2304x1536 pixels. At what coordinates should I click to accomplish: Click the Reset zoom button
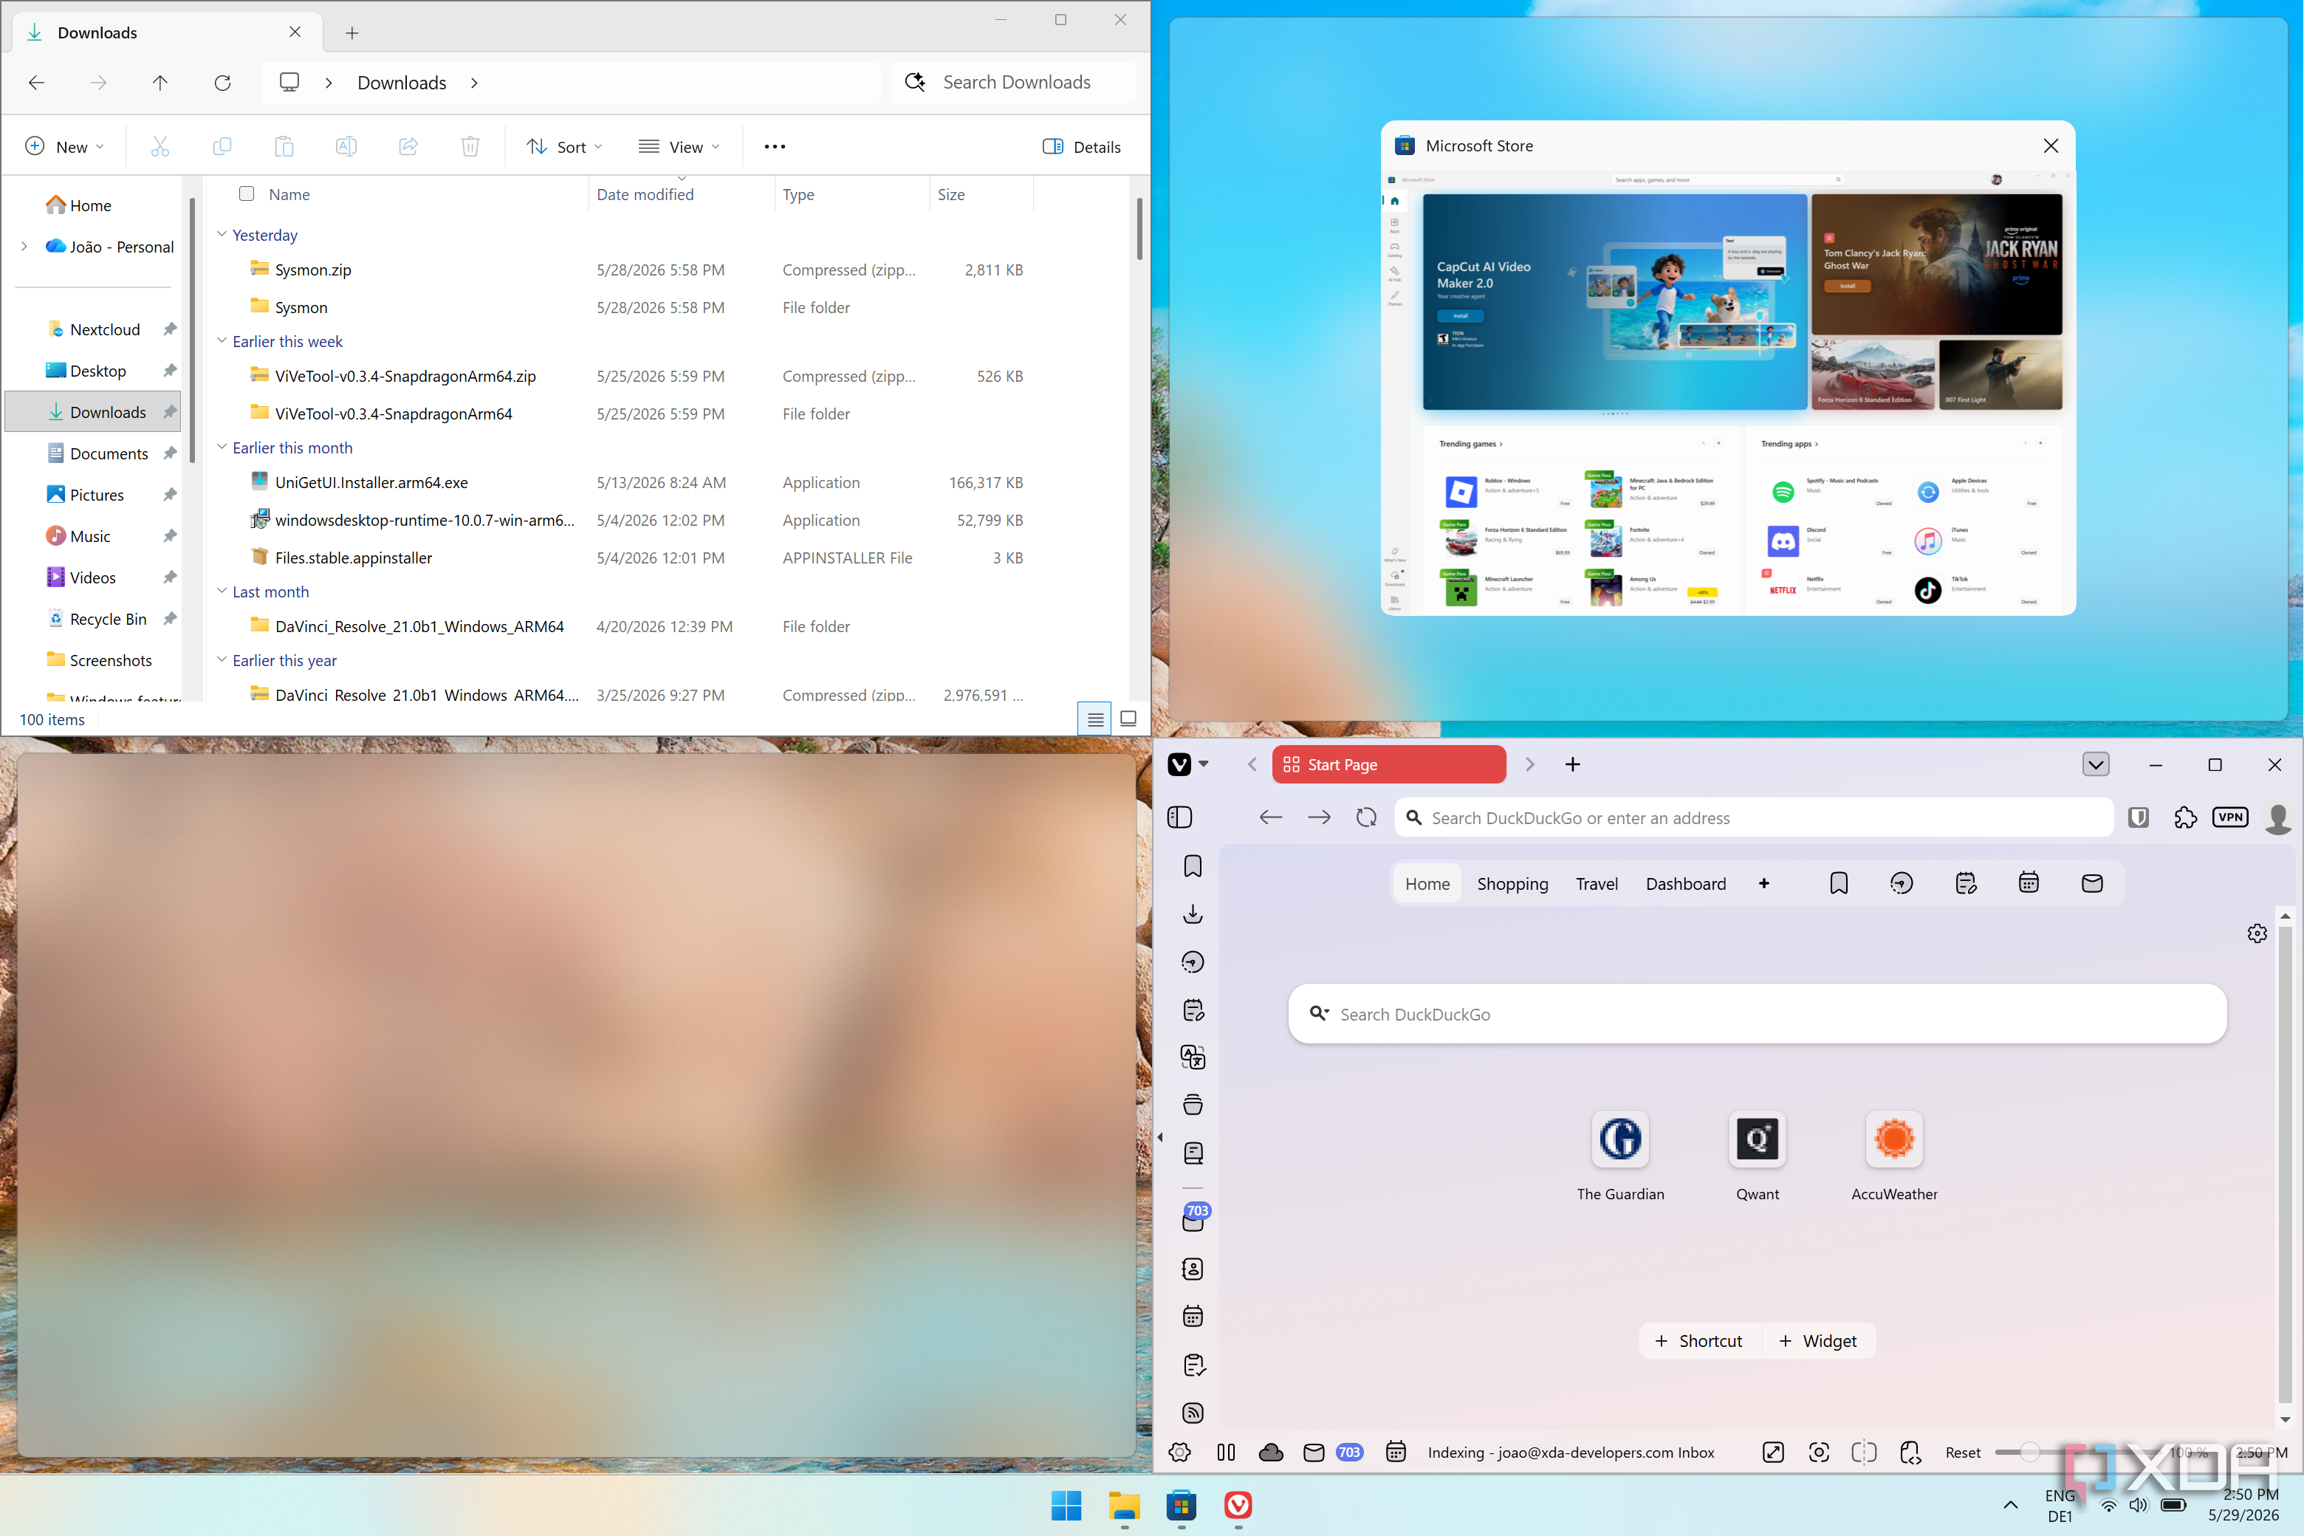(1962, 1452)
